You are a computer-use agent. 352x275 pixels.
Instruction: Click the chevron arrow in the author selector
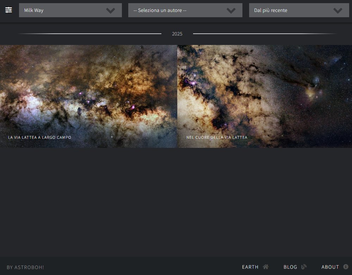[x=231, y=11]
